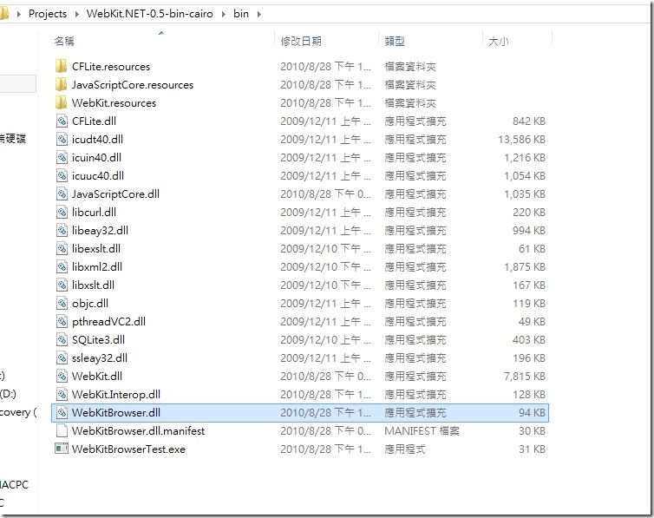654x518 pixels.
Task: Click the WebKit.resources folder icon
Action: (x=61, y=102)
